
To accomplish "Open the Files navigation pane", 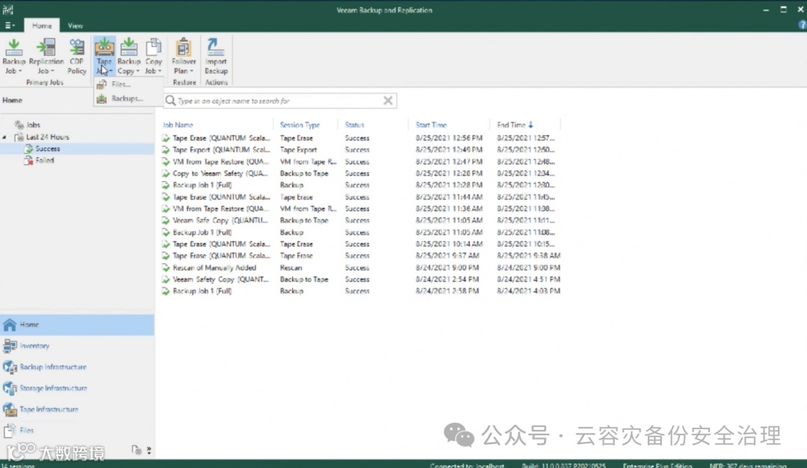I will click(77, 431).
